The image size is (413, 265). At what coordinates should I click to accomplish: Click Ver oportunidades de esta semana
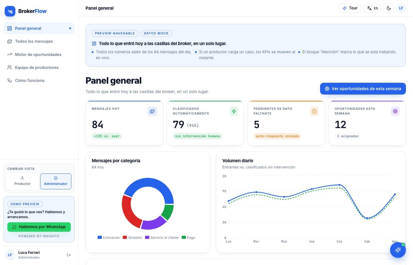point(363,89)
